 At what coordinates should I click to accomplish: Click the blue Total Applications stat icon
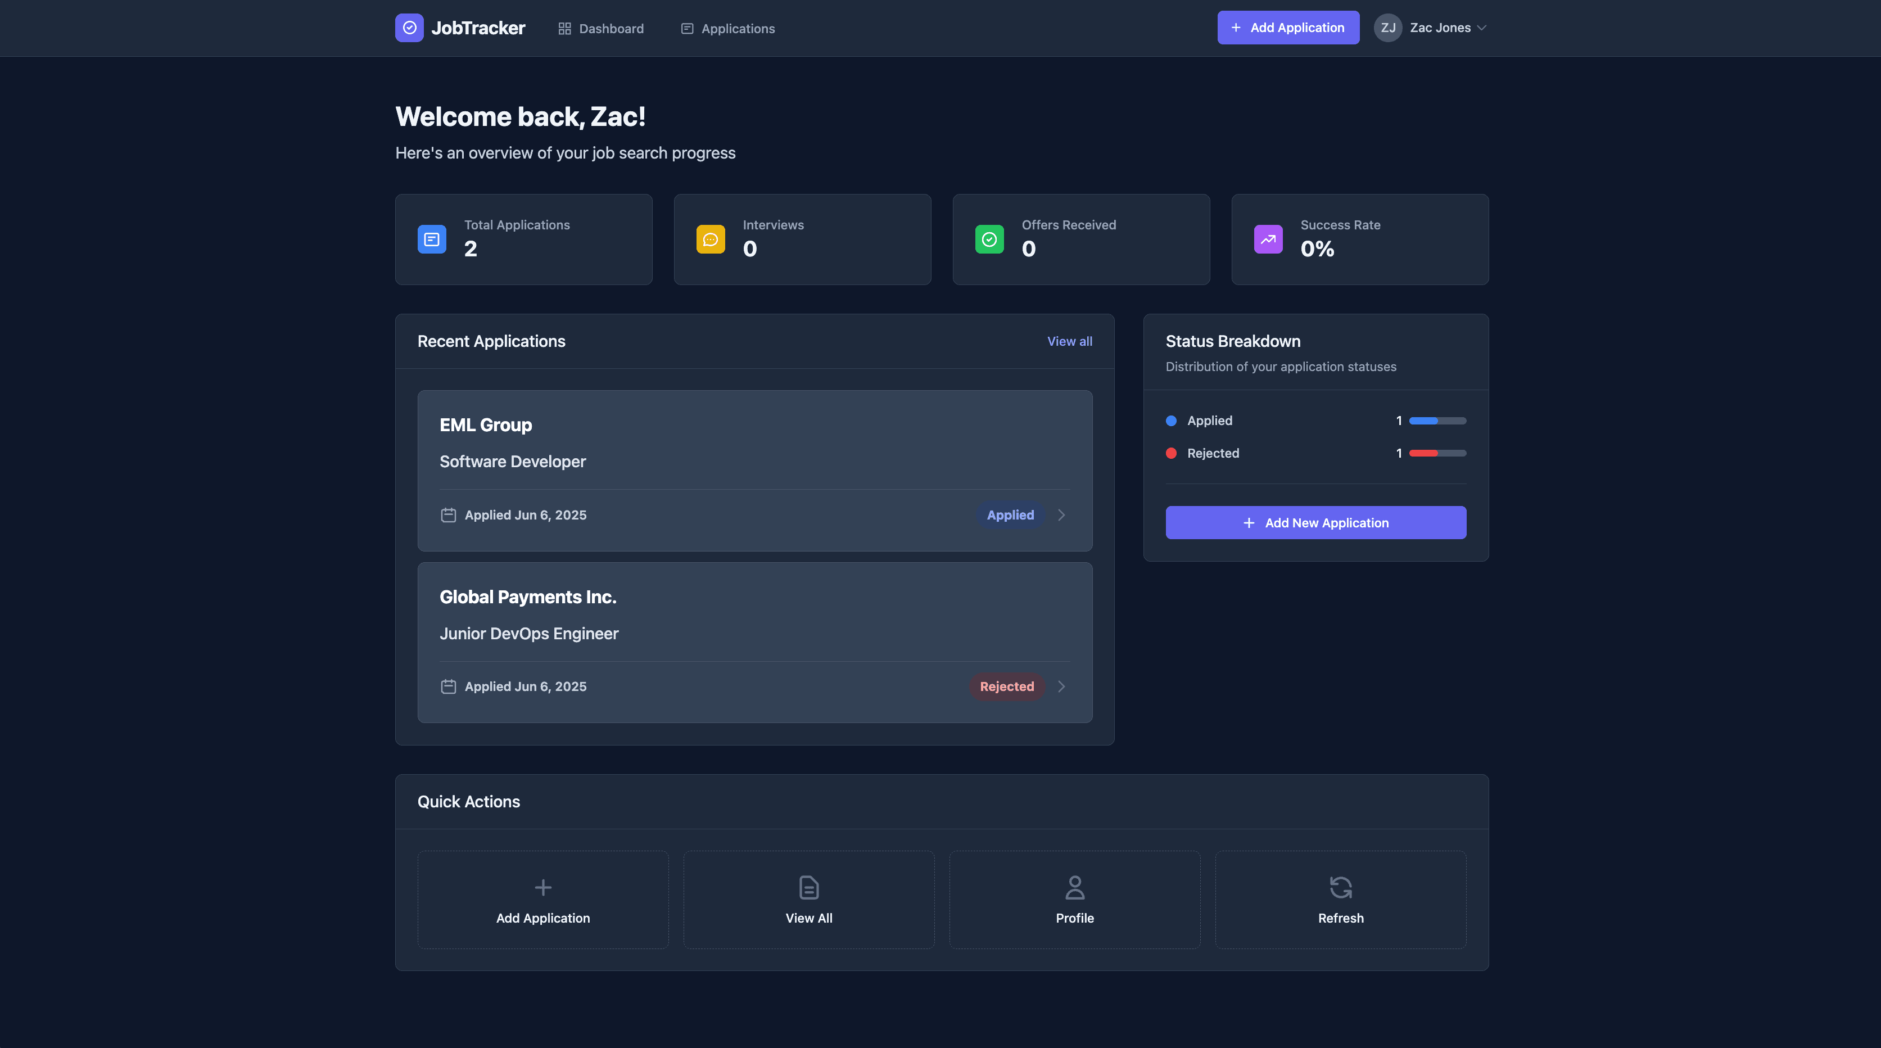click(x=432, y=239)
